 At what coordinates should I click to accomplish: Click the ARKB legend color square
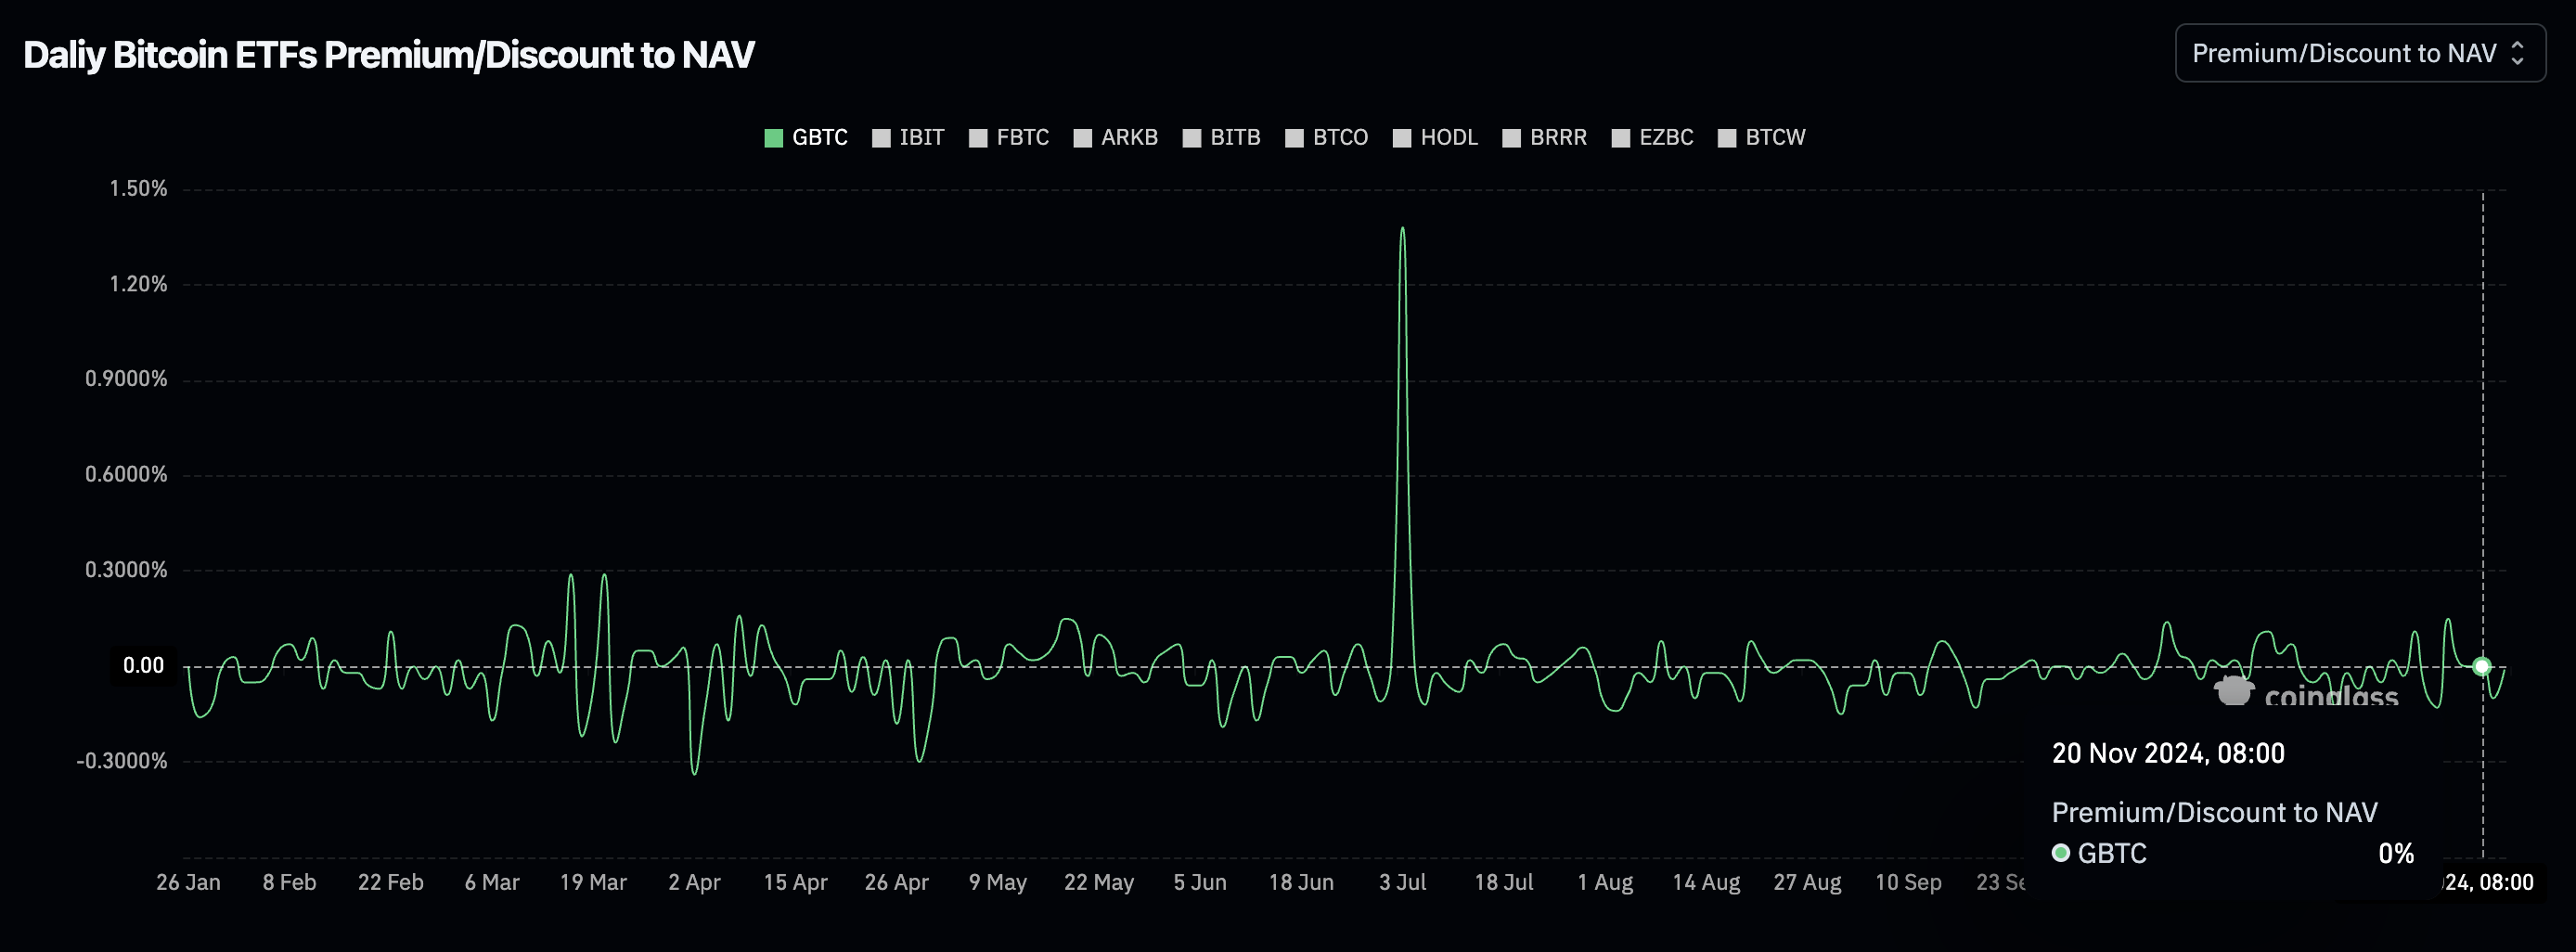click(1082, 138)
